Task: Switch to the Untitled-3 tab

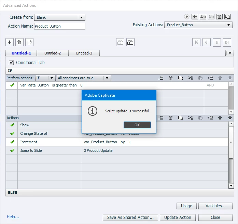Action: [x=84, y=53]
